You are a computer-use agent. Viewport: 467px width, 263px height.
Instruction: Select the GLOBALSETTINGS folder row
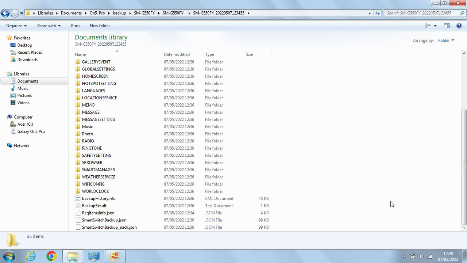tap(172, 69)
